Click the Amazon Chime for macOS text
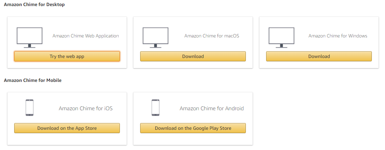This screenshot has width=385, height=150. click(x=212, y=36)
